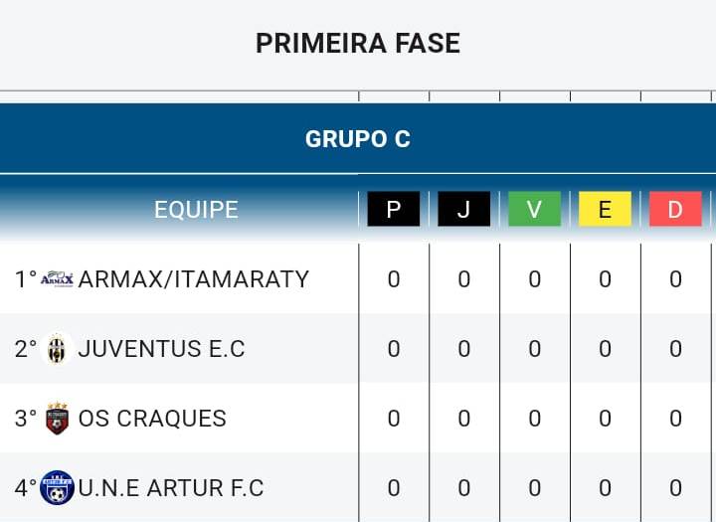Viewport: 716px width, 522px height.
Task: Open the ARMAX/ITAMARATY team name
Action: pos(194,279)
